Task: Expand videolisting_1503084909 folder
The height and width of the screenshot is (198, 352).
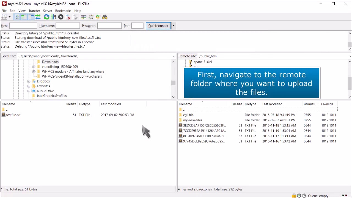Action: (34, 67)
